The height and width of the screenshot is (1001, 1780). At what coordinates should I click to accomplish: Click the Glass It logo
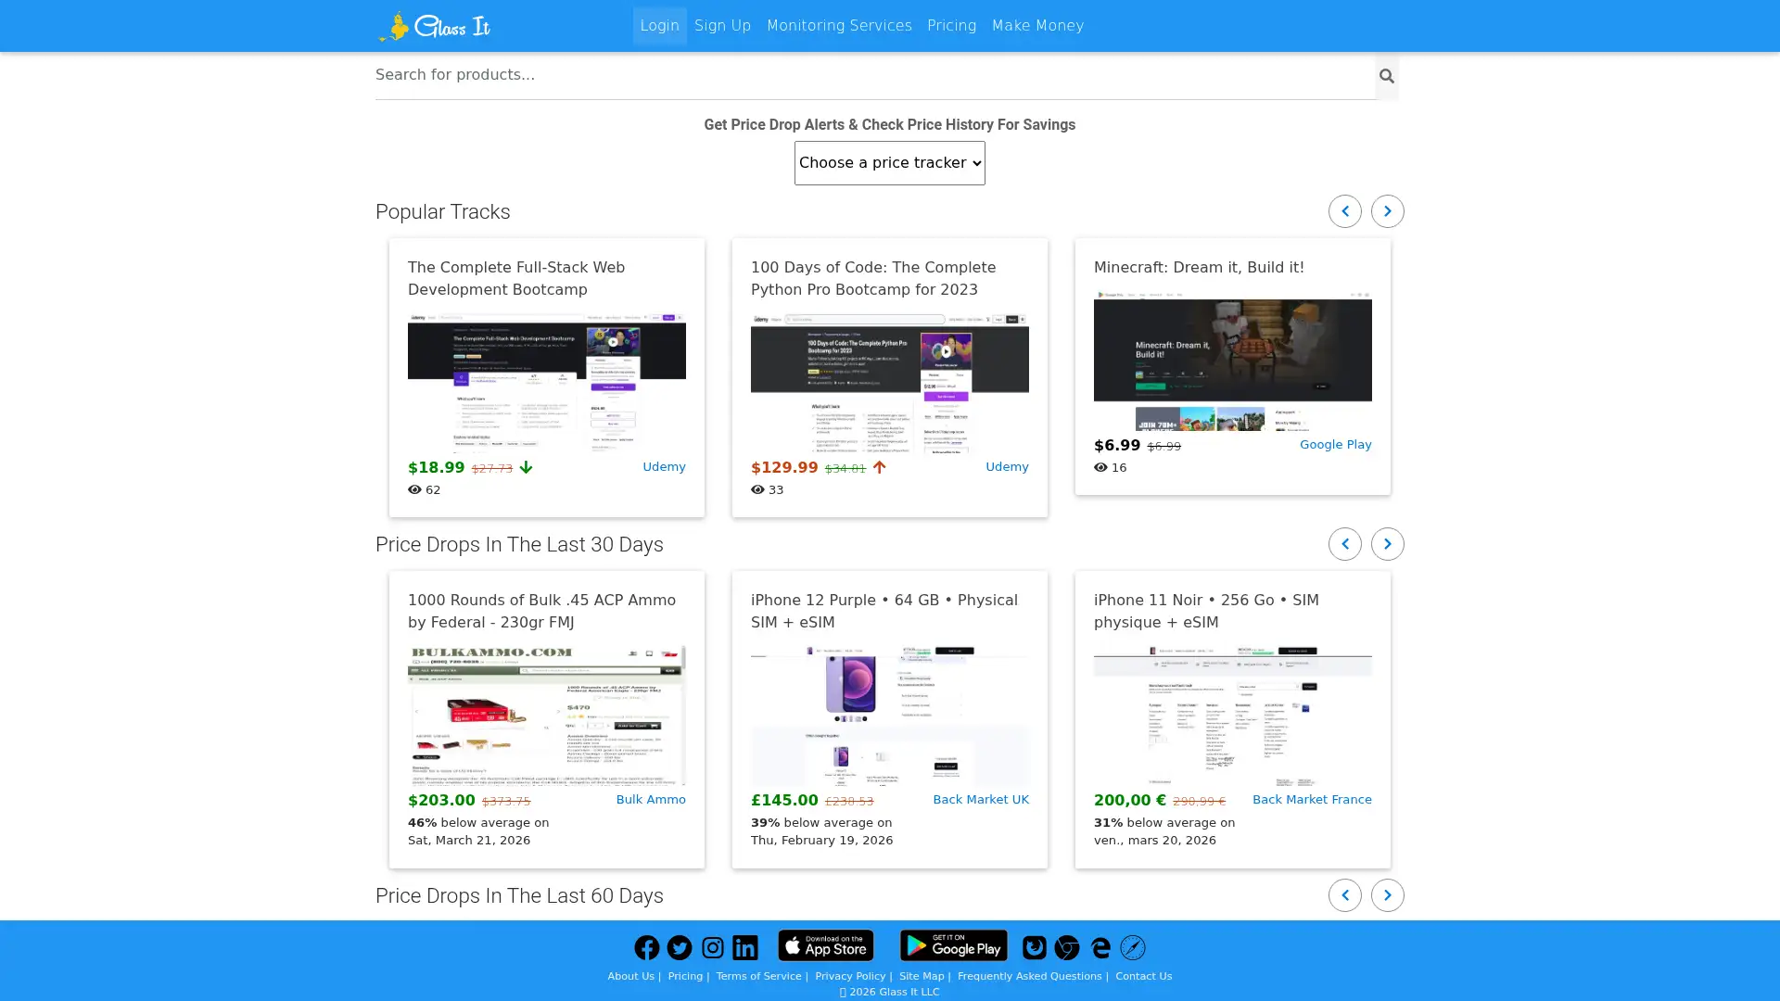pos(434,26)
